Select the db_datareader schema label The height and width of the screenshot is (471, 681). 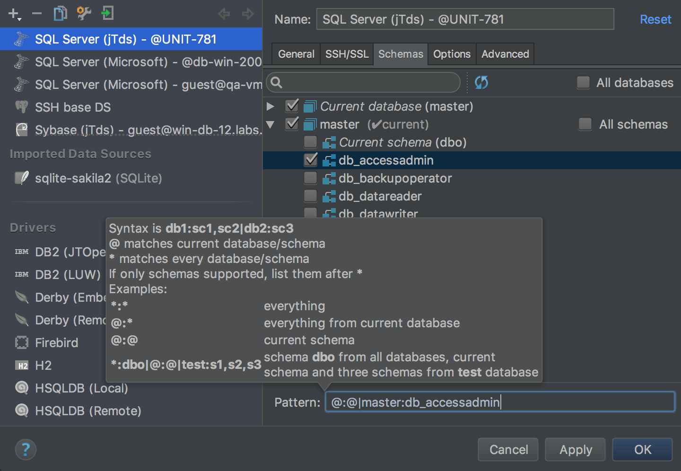[380, 196]
